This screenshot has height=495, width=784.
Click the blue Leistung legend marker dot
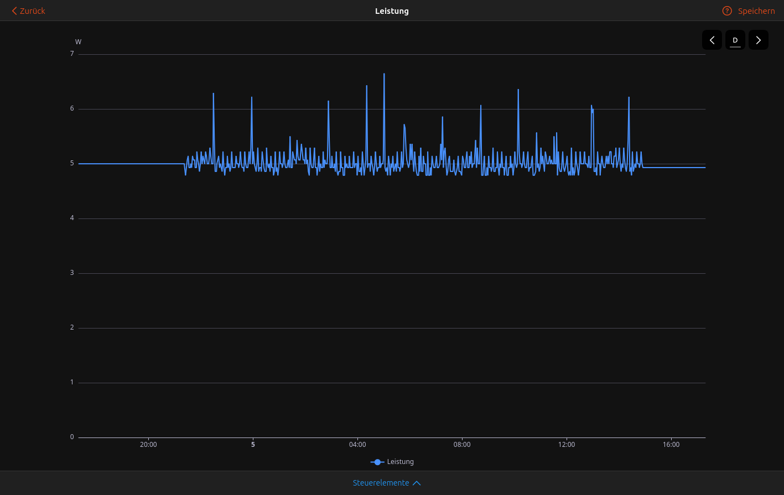(377, 462)
